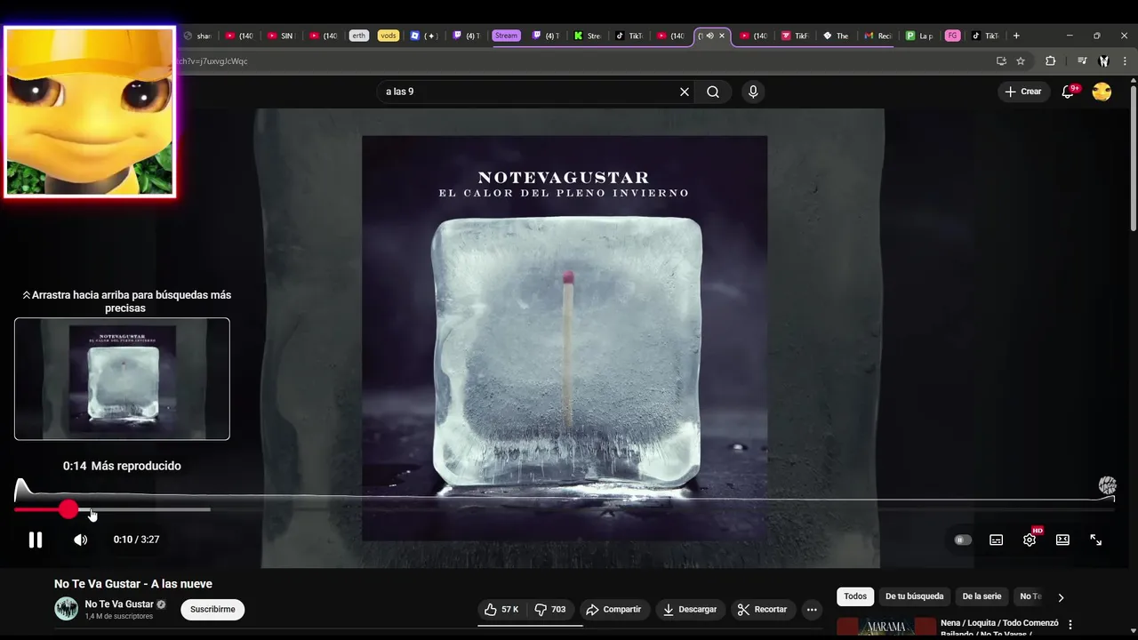Seek along the gray buffered progress bar
The width and height of the screenshot is (1138, 640).
145,509
